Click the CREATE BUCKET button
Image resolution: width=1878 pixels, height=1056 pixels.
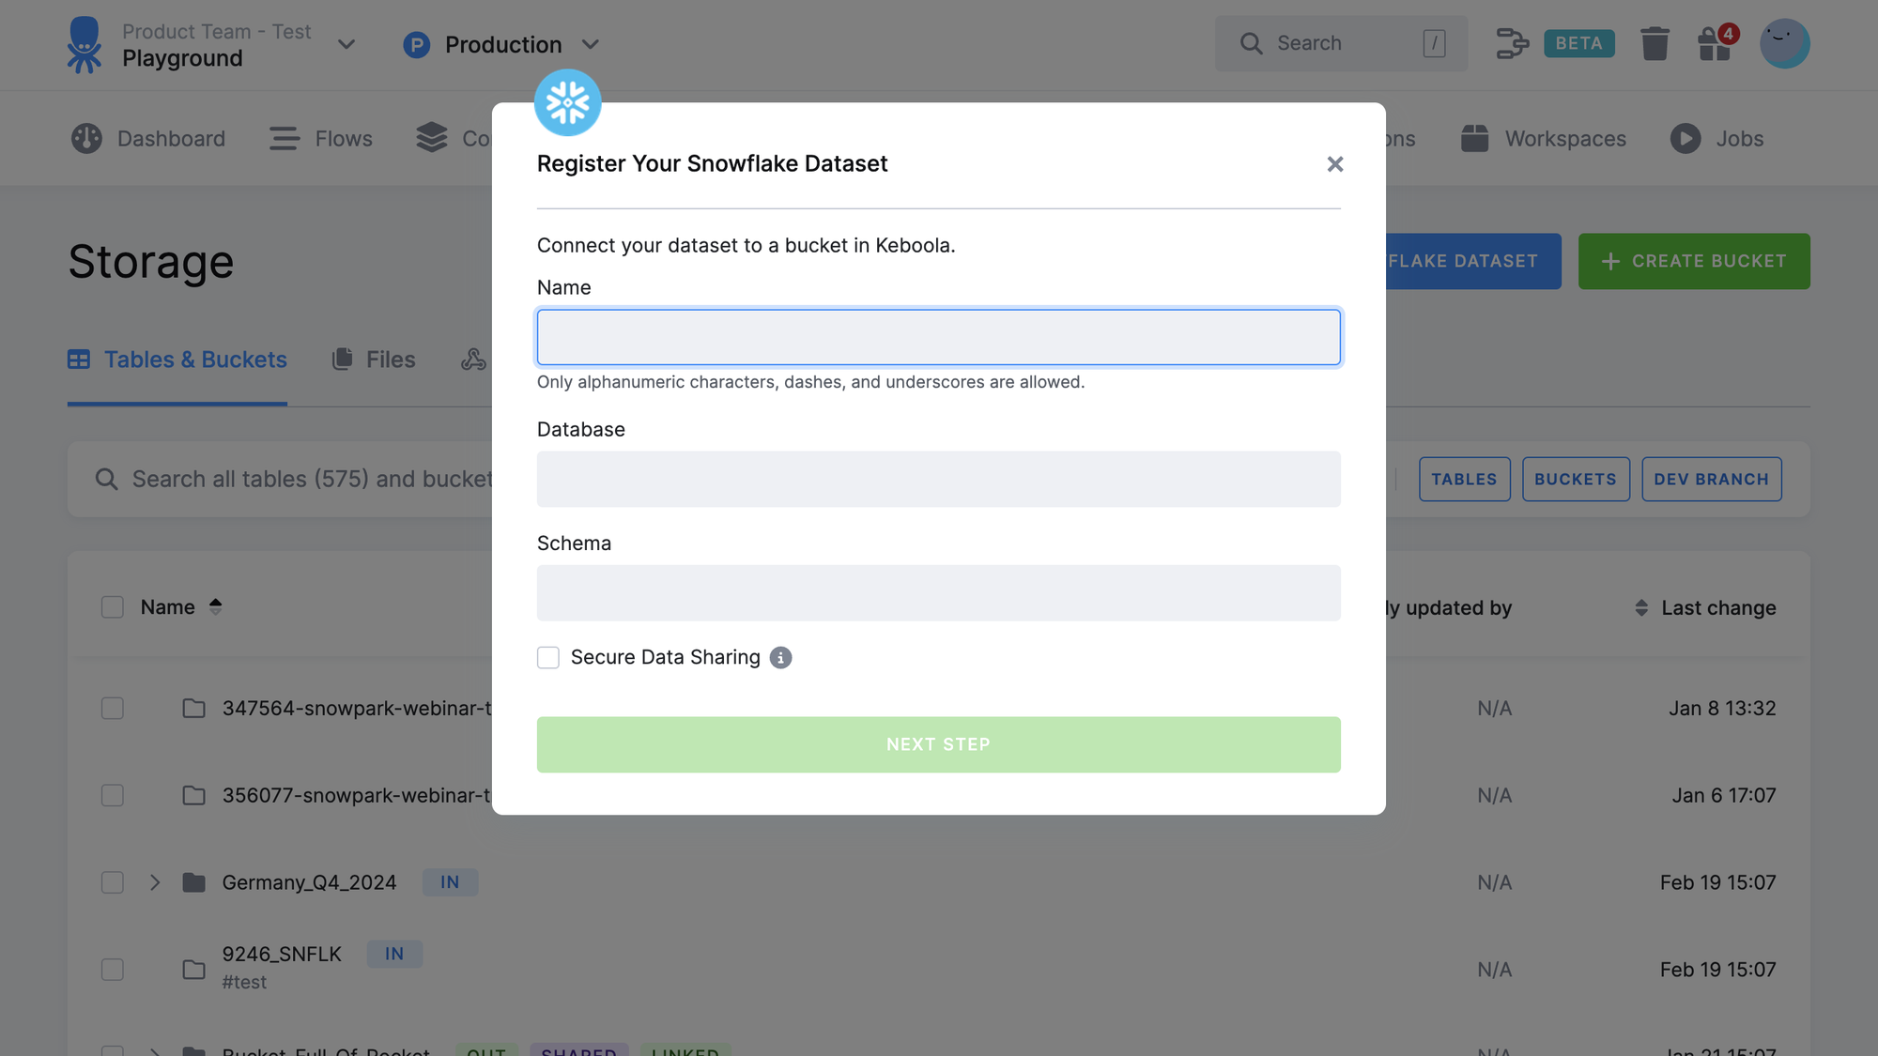point(1693,261)
